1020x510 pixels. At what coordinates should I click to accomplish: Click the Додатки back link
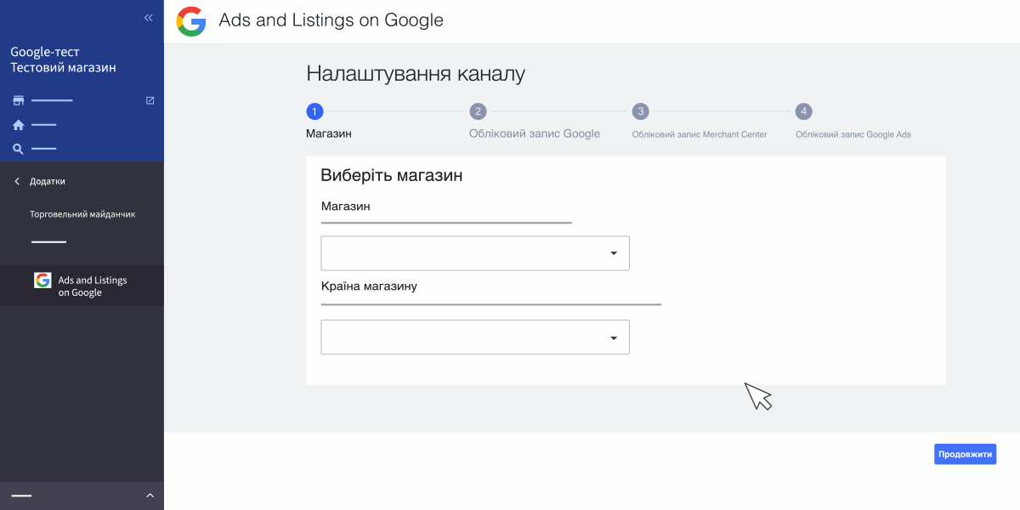48,181
